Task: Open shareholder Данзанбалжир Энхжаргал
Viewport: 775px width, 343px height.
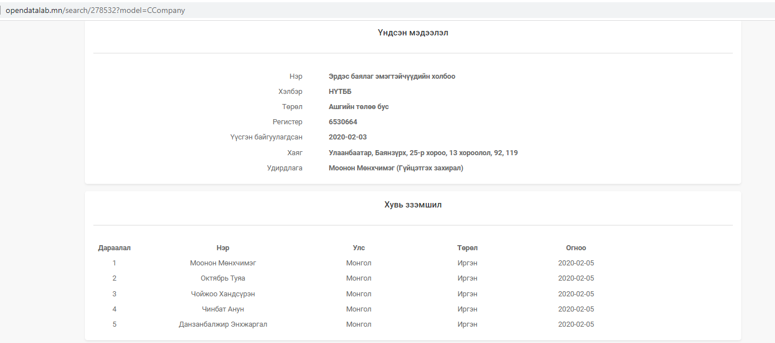Action: click(223, 324)
